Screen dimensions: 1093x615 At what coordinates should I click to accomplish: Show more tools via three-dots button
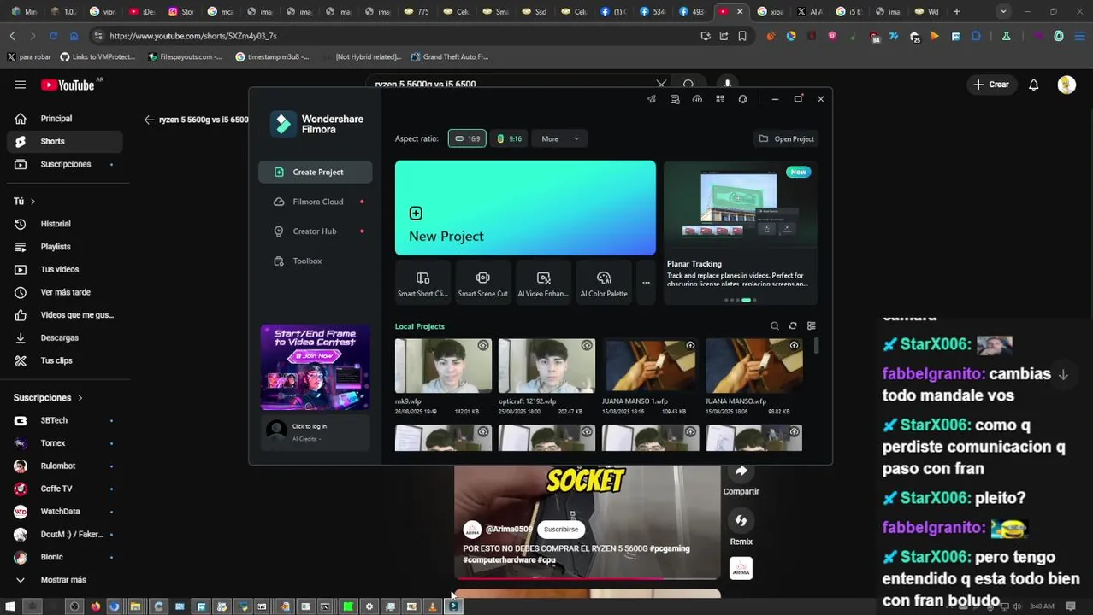[646, 283]
